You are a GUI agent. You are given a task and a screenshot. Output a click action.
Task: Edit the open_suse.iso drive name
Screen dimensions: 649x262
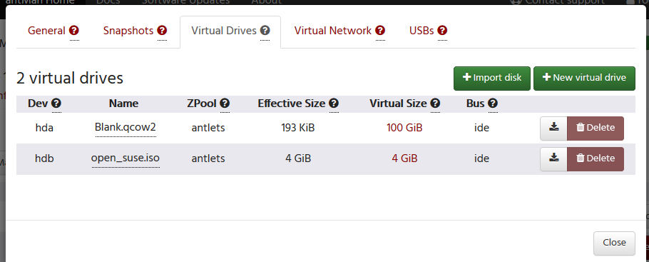(x=126, y=158)
